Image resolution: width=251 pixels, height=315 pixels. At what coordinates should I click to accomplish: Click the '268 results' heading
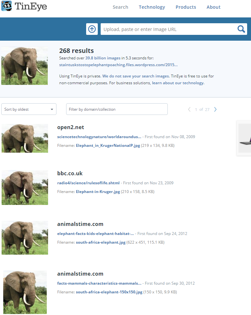[x=76, y=51]
